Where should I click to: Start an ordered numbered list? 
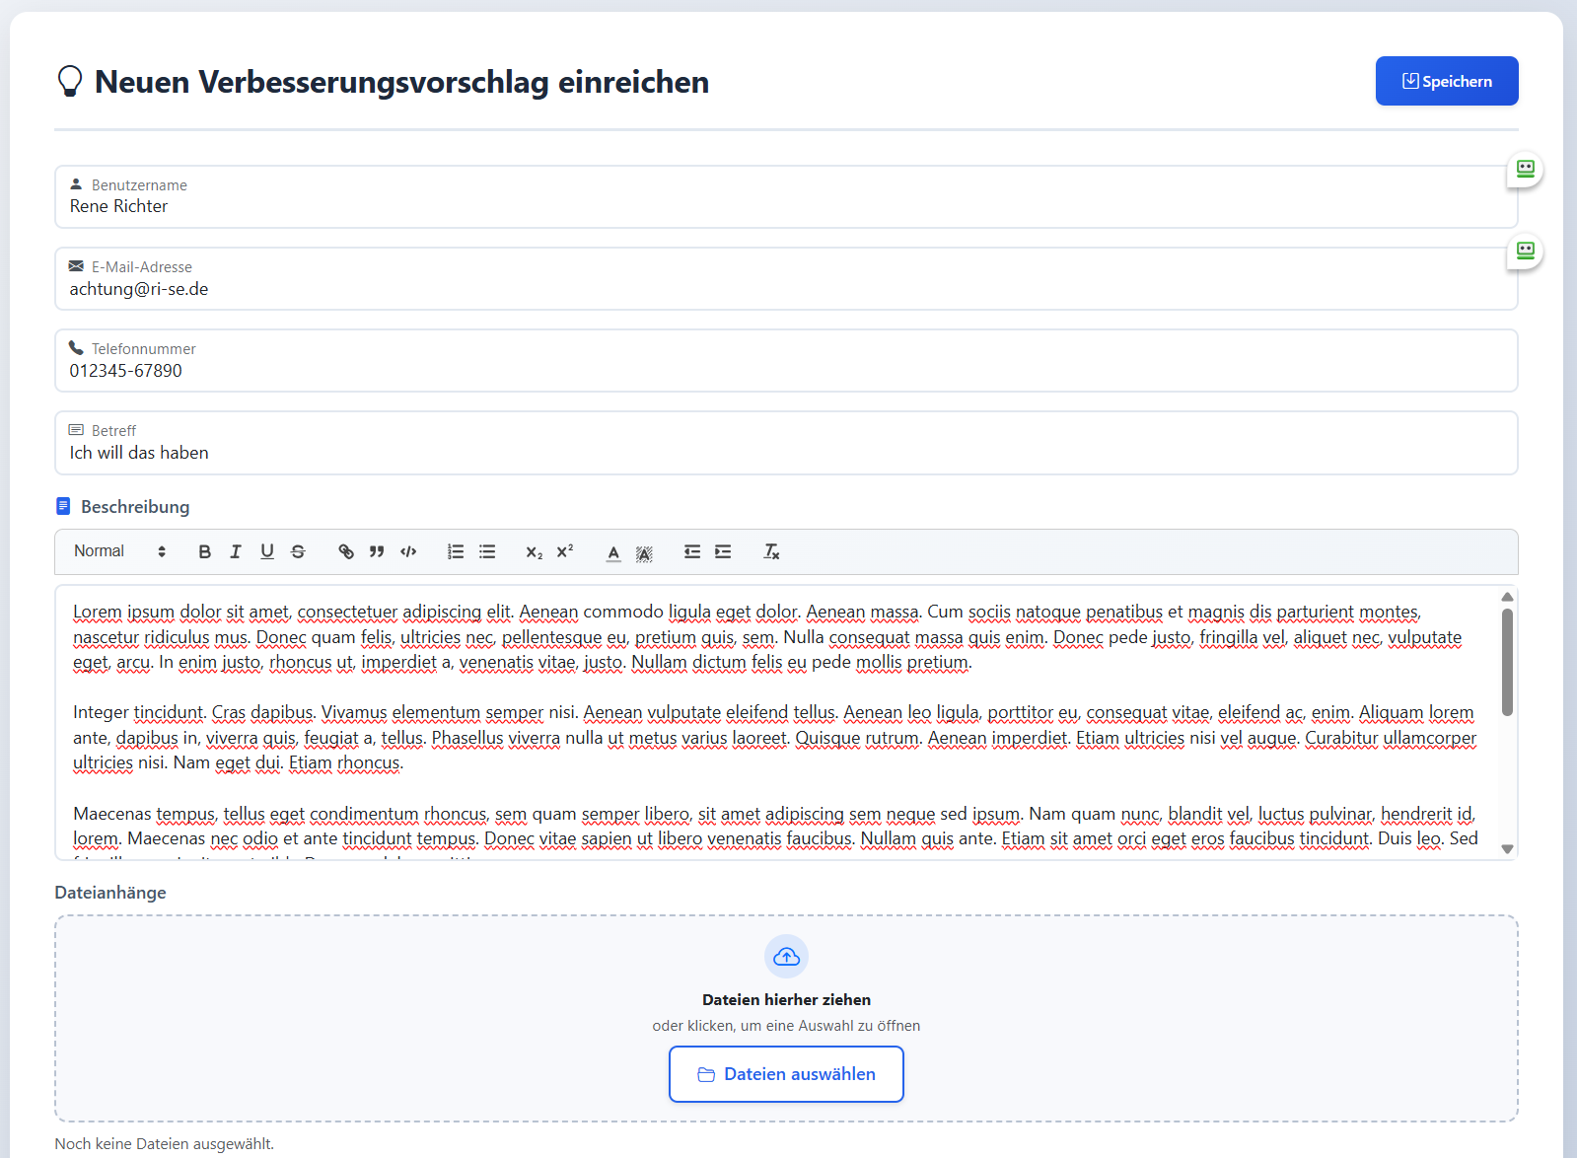pos(456,551)
